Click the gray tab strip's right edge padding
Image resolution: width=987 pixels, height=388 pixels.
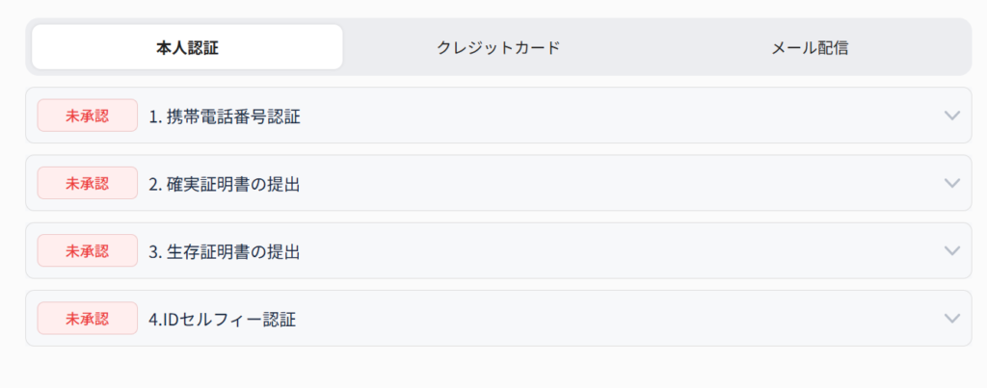(x=968, y=47)
